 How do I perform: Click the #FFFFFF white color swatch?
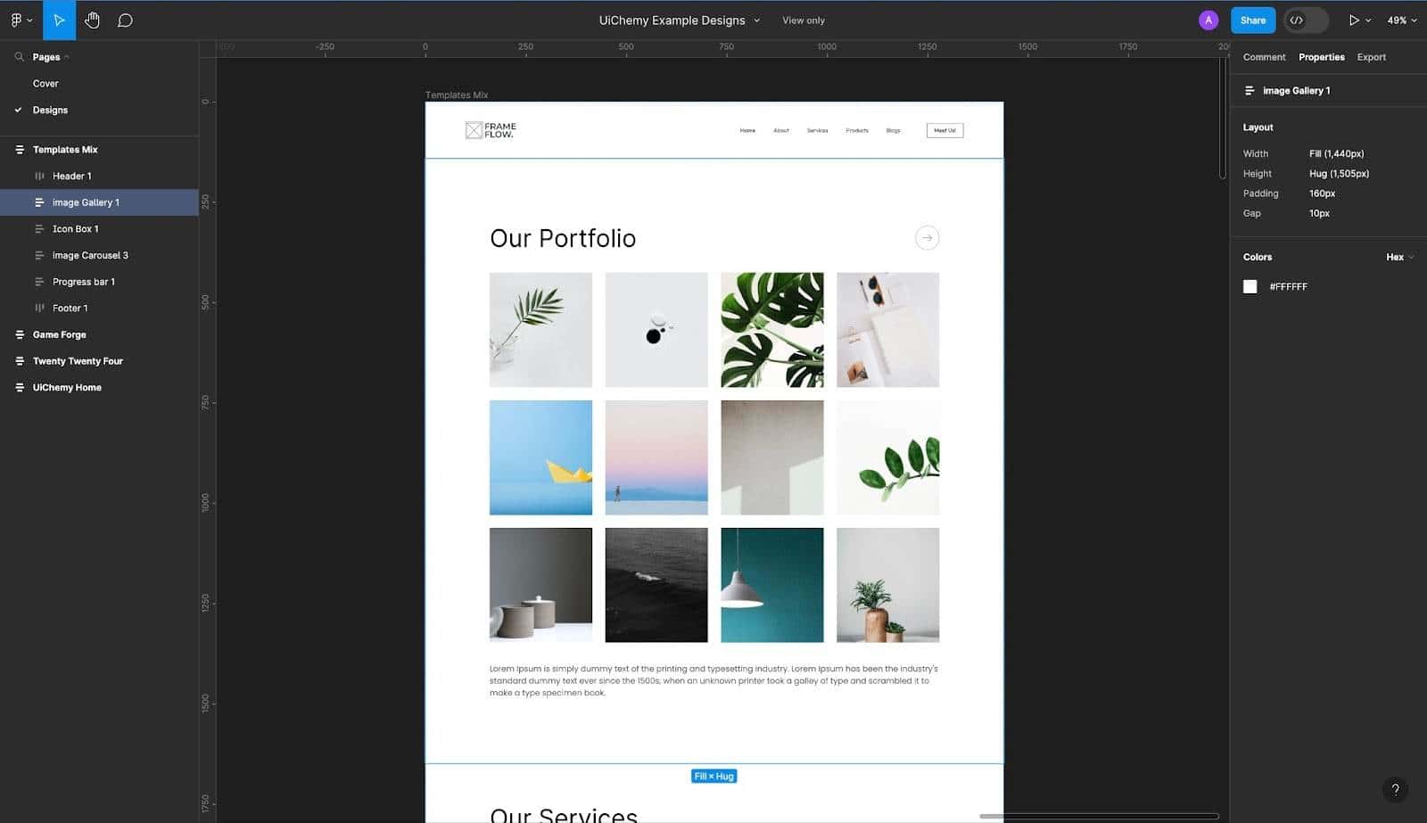pyautogui.click(x=1250, y=286)
